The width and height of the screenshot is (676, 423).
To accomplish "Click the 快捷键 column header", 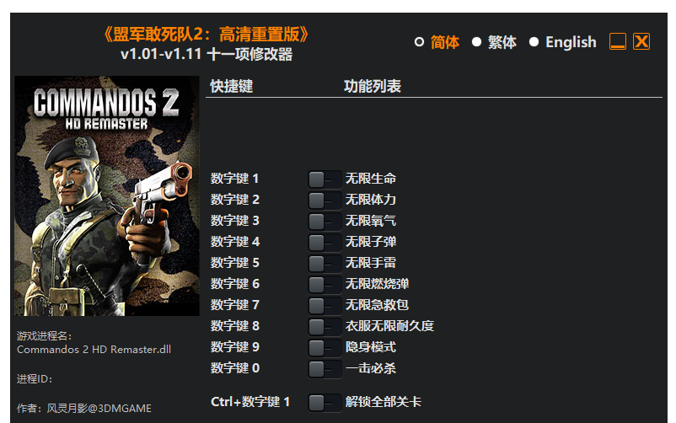I will coord(232,86).
